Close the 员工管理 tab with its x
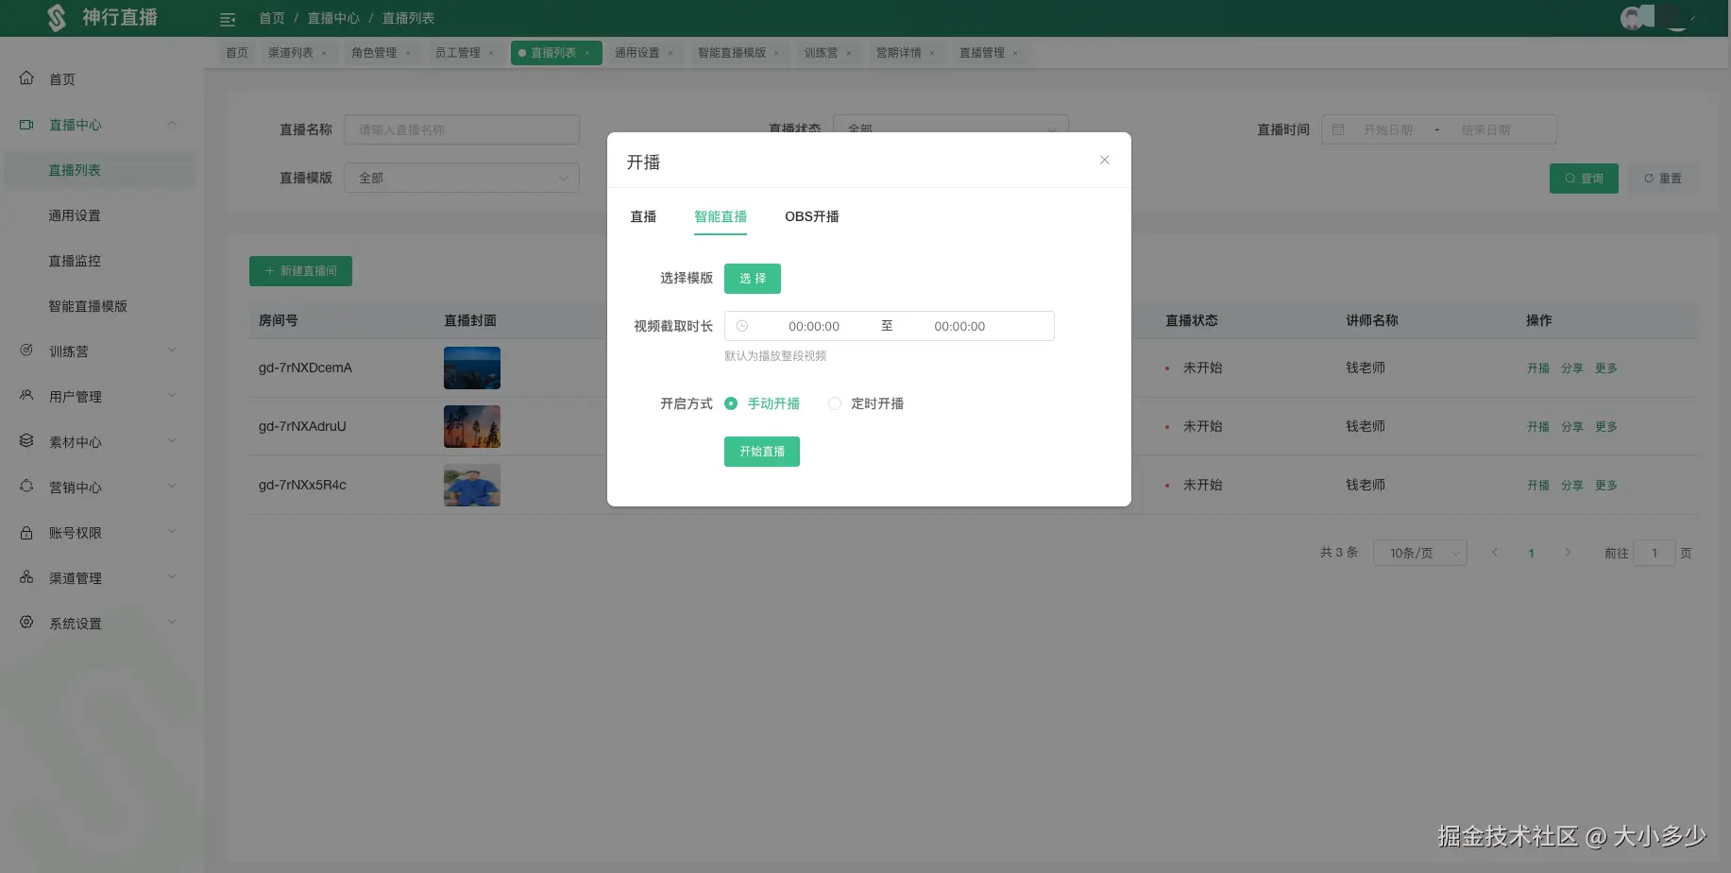Viewport: 1731px width, 873px height. click(x=491, y=53)
